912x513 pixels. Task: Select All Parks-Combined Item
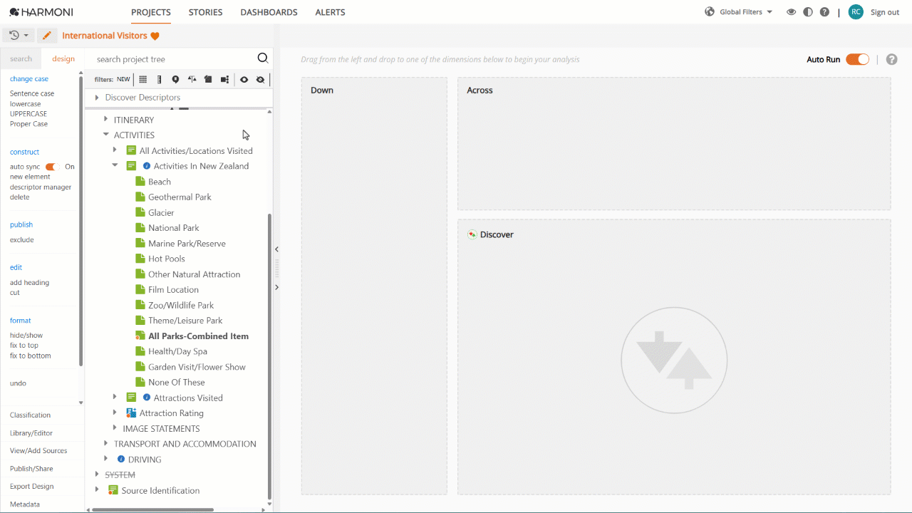198,336
